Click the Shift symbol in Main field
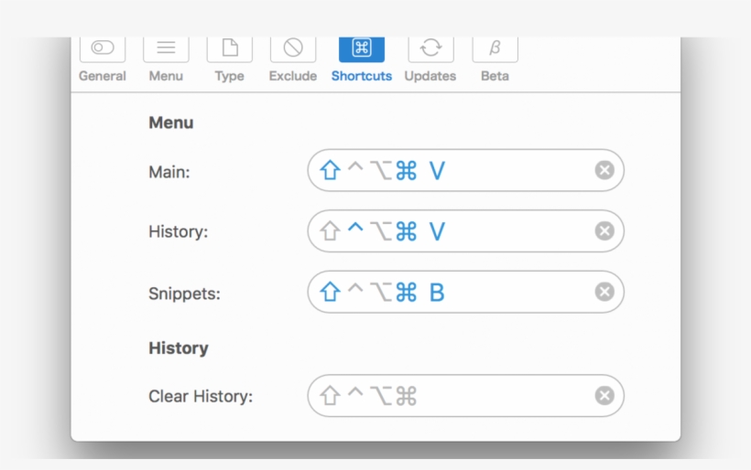751x470 pixels. pyautogui.click(x=330, y=171)
